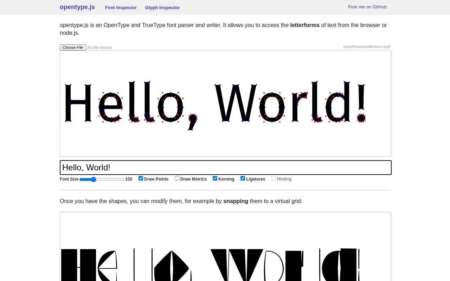This screenshot has width=450, height=281.
Task: Open the opentype.js home link
Action: point(77,7)
